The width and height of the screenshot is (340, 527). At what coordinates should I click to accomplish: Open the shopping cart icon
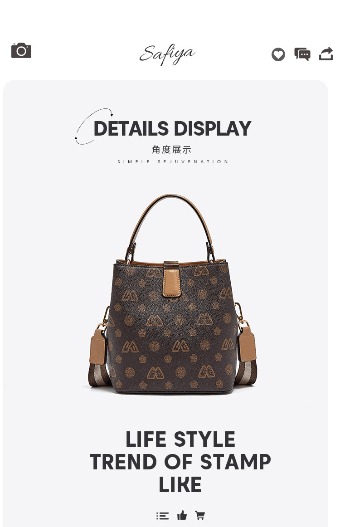click(x=200, y=515)
